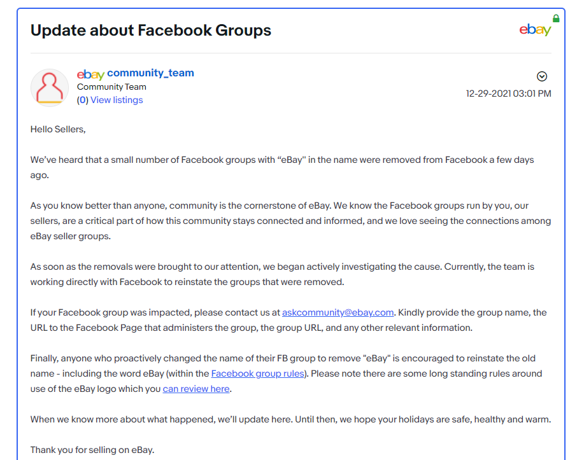Click the eBay logo at top right
Viewport: 577px width, 460px height.
pos(535,30)
